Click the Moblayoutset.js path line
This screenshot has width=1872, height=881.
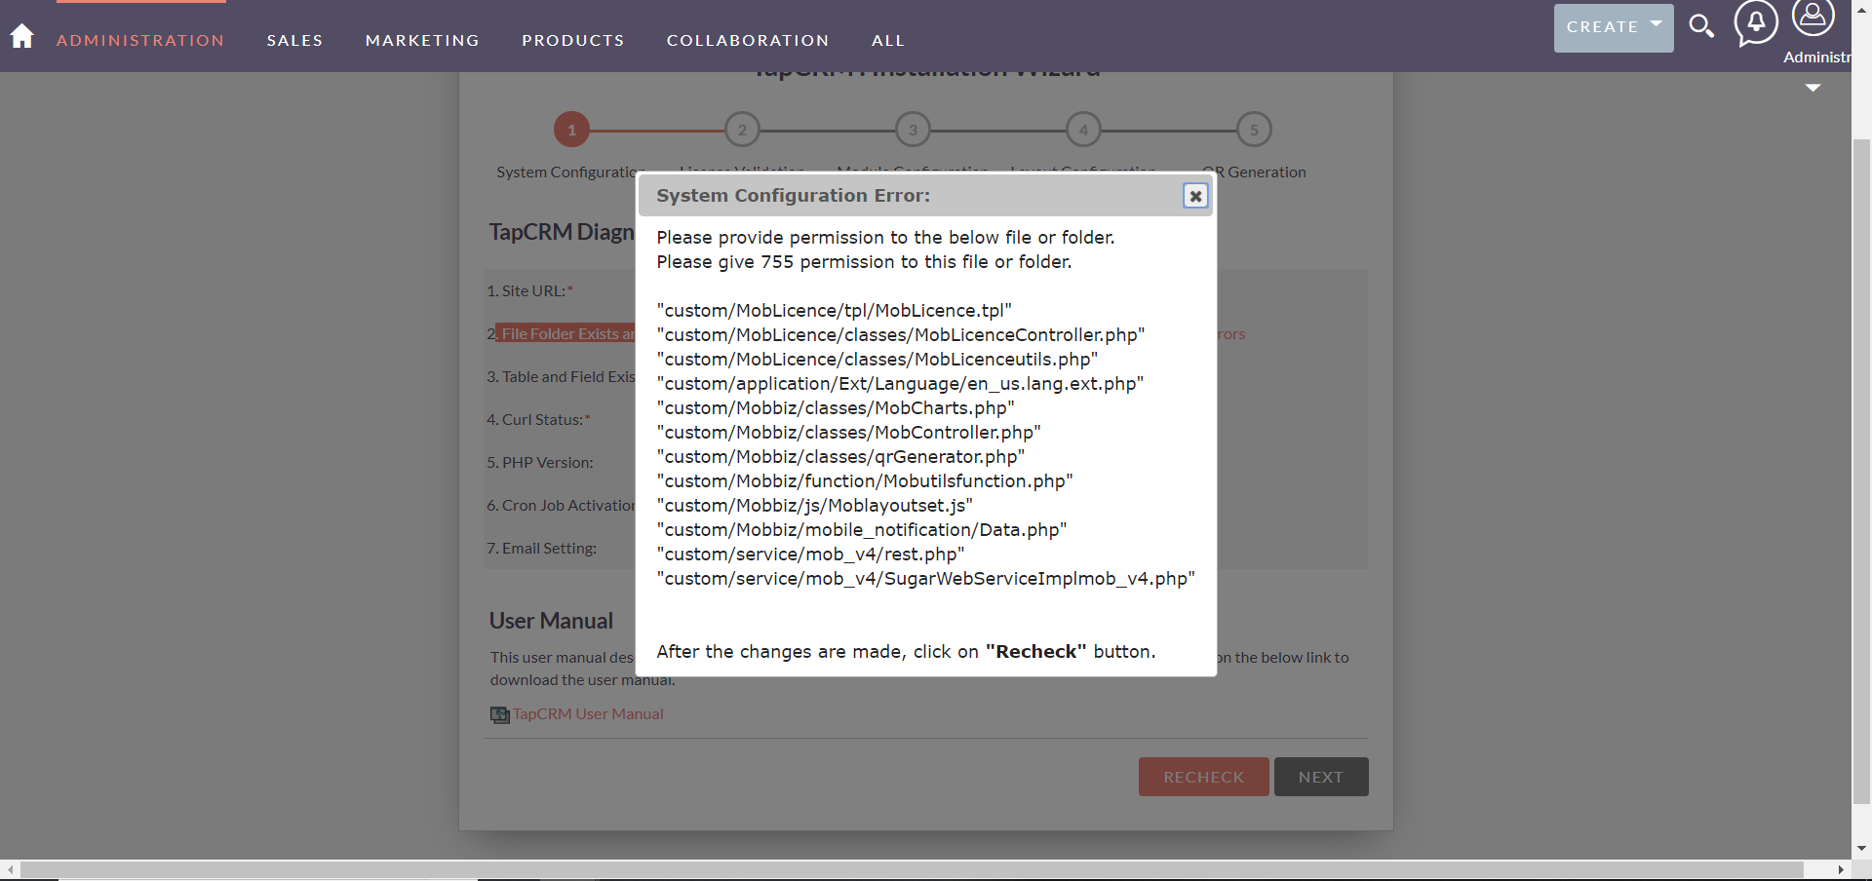click(815, 506)
